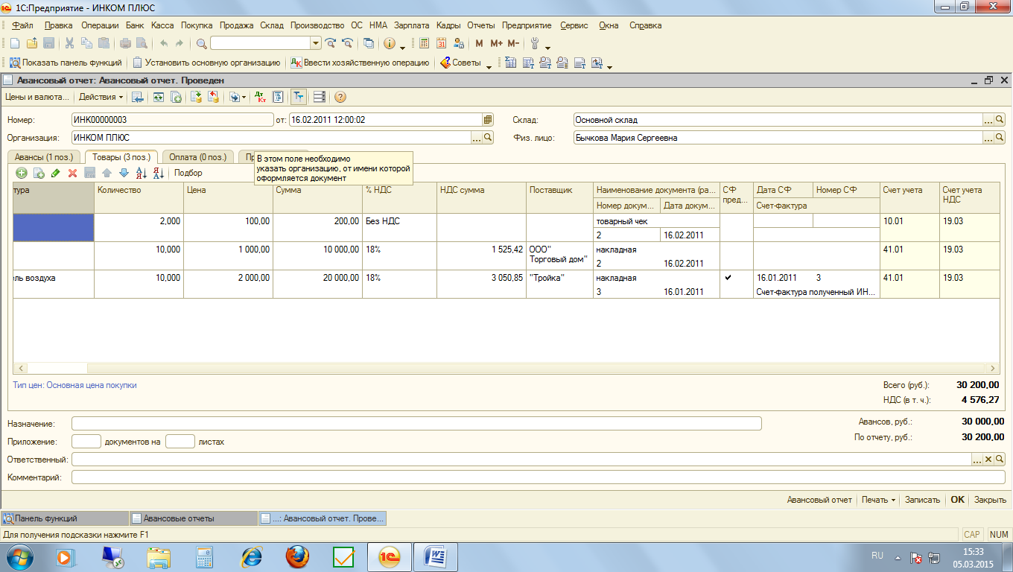Click the M+ memory button
Viewport: 1013px width, 572px height.
[496, 43]
